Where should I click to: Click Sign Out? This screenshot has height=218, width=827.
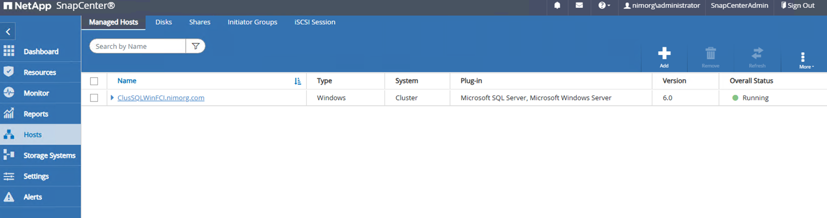pos(798,5)
